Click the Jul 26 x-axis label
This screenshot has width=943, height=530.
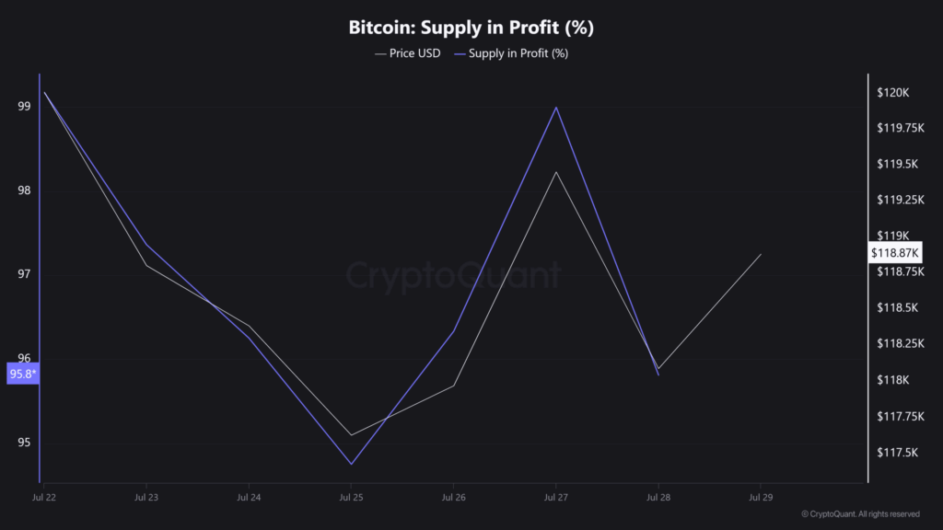pyautogui.click(x=453, y=497)
